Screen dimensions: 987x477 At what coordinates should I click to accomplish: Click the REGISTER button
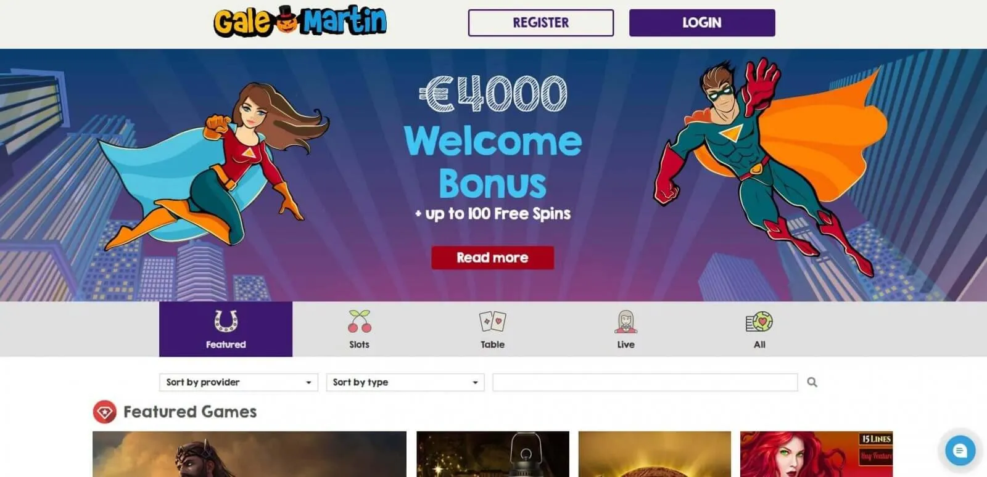pos(541,23)
